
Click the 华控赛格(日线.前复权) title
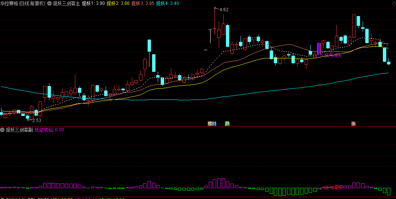[23, 3]
